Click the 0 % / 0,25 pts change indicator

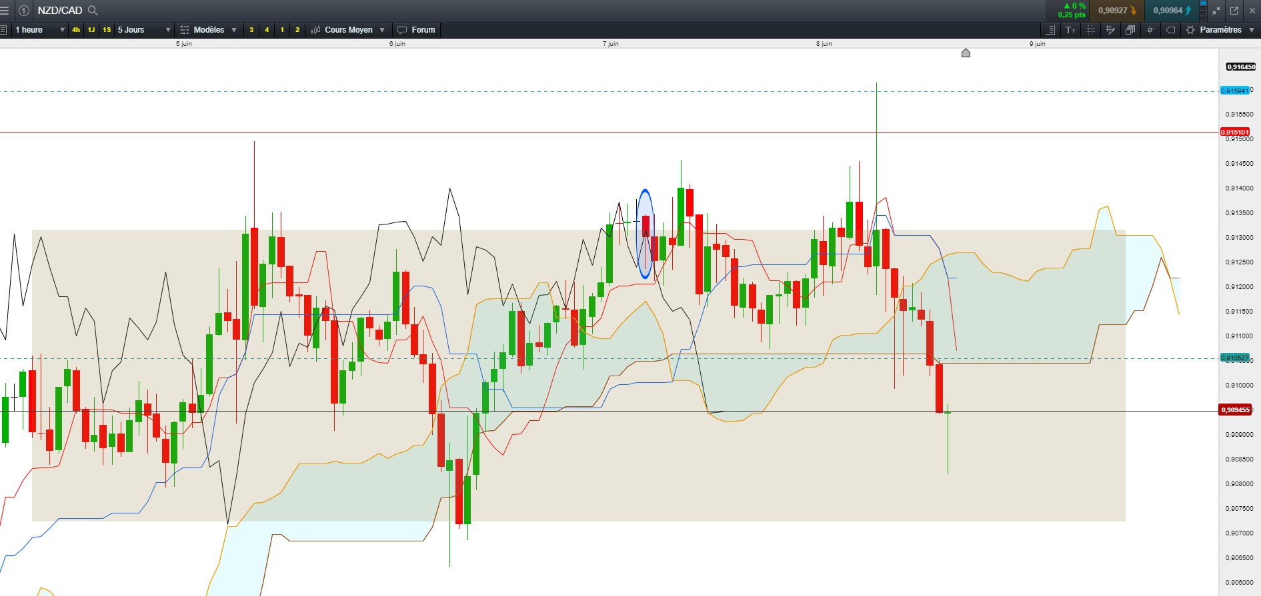point(1071,11)
